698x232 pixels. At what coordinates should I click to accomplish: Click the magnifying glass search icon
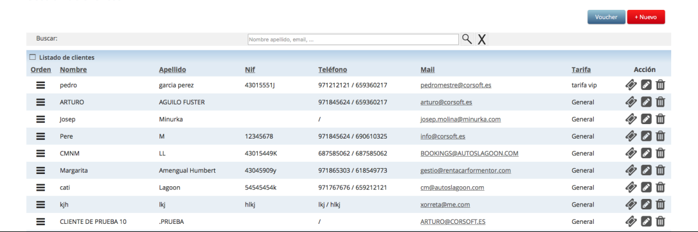467,39
